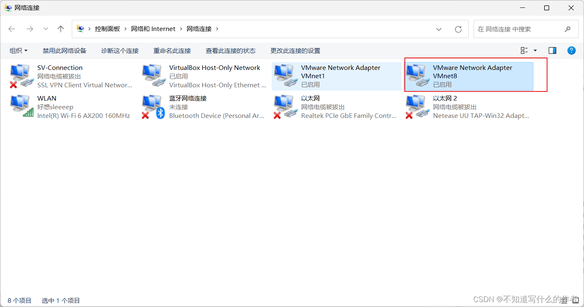
Task: Go up one folder level
Action: [x=61, y=29]
